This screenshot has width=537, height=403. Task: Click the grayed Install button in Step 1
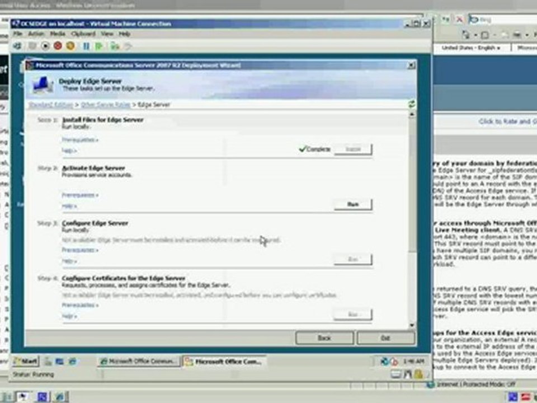(353, 149)
